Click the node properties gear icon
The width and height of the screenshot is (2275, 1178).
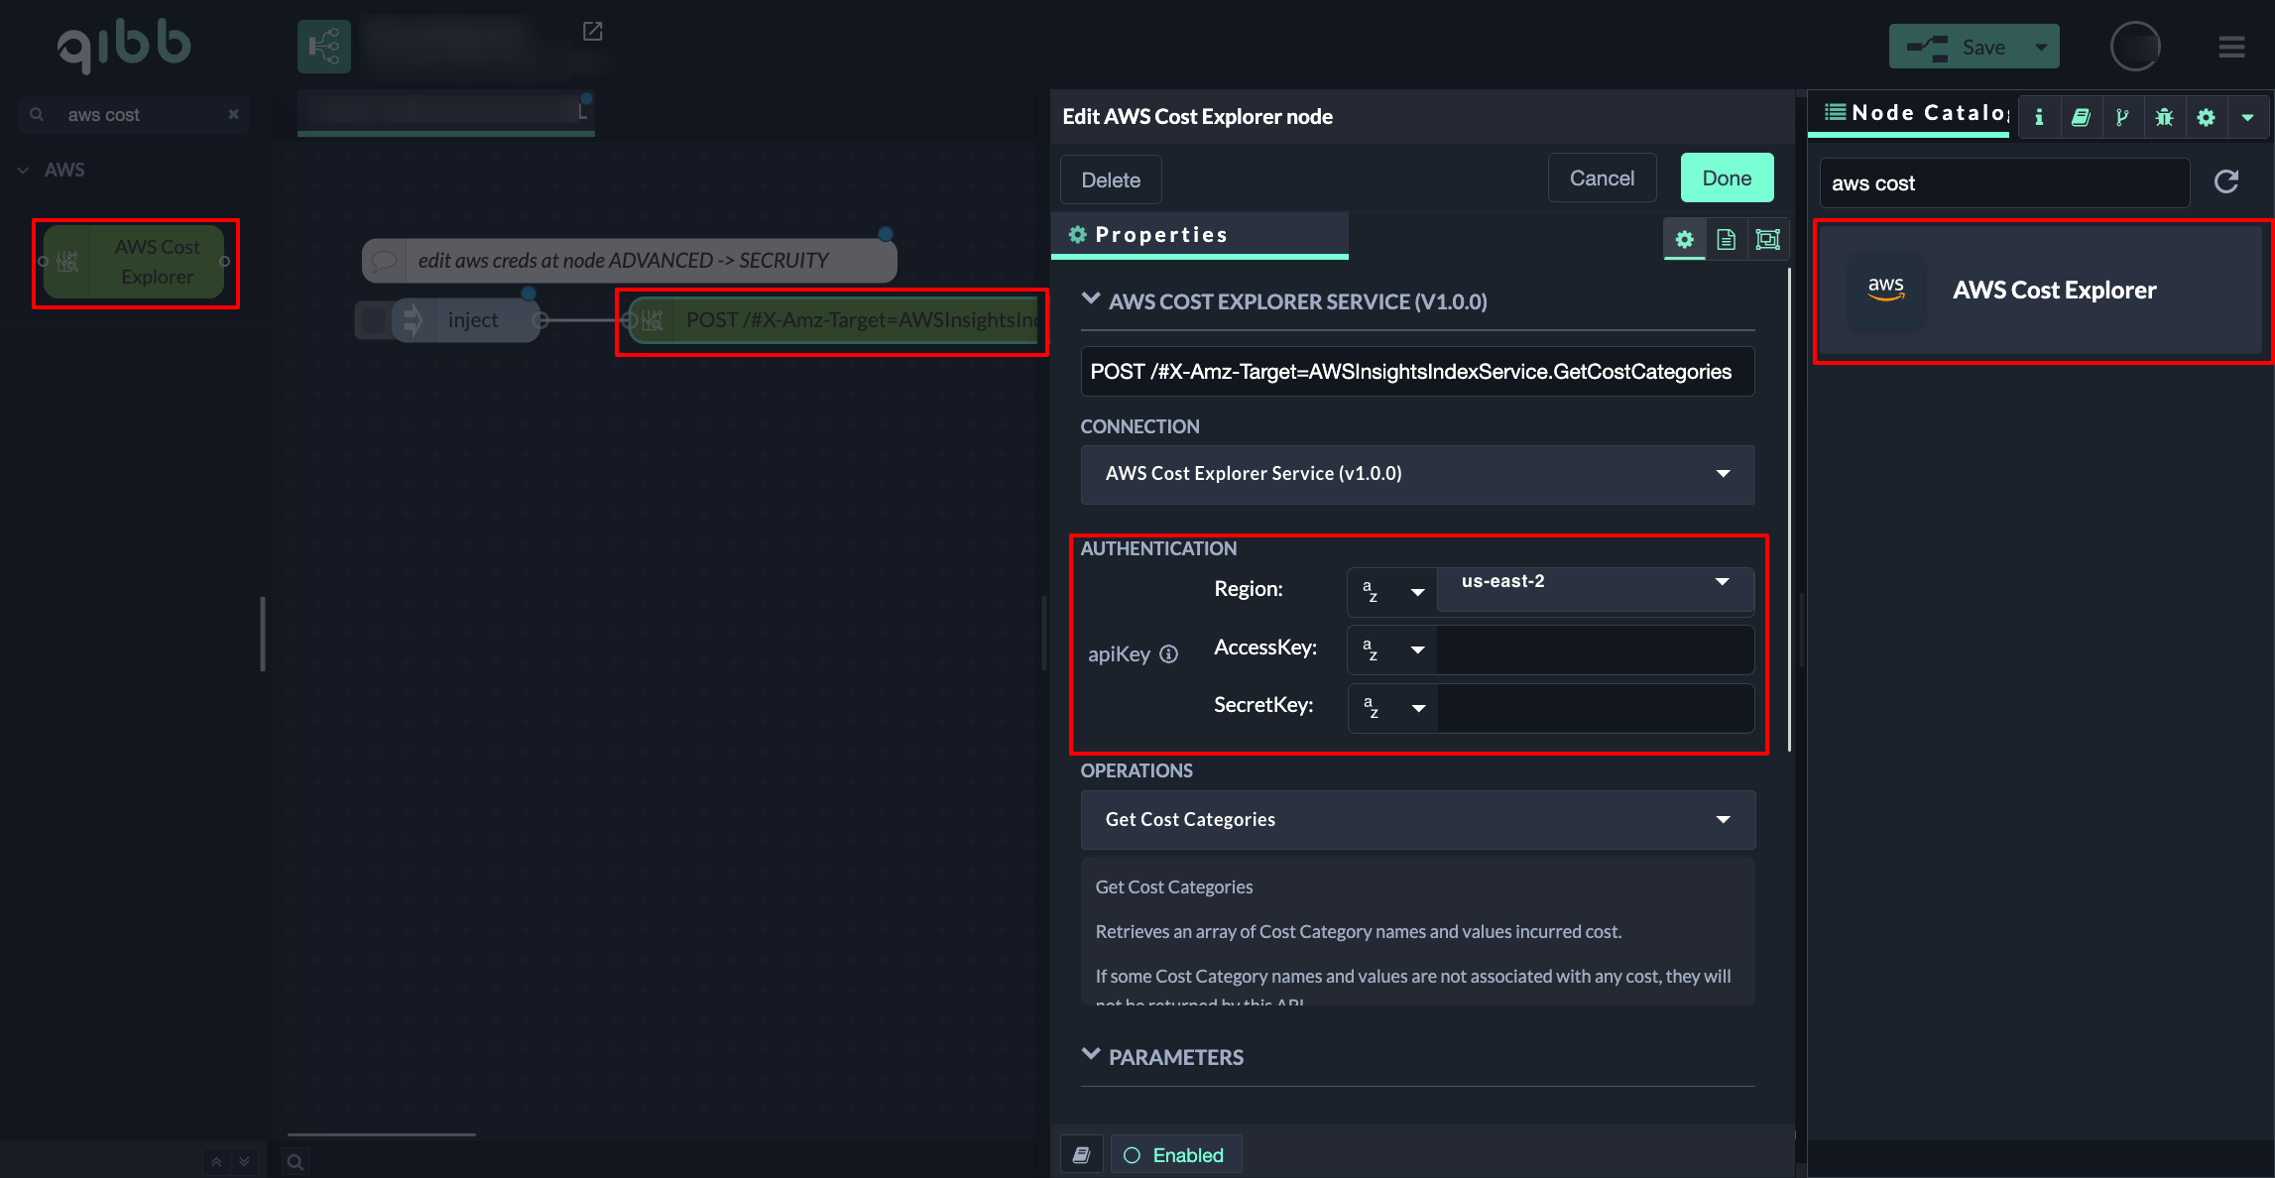(x=1684, y=239)
